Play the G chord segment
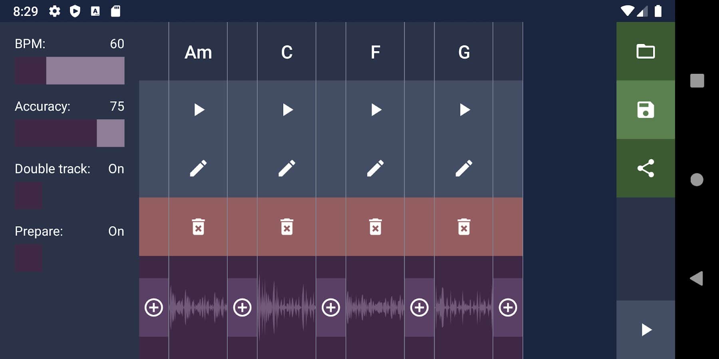 point(464,110)
